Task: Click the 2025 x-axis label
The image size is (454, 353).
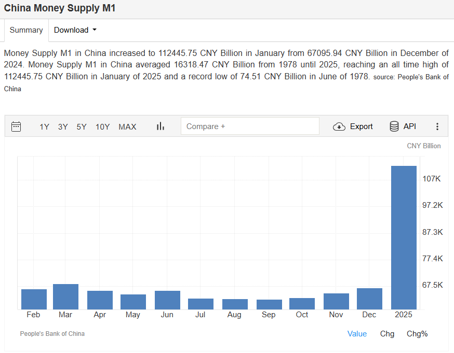Action: [x=403, y=315]
